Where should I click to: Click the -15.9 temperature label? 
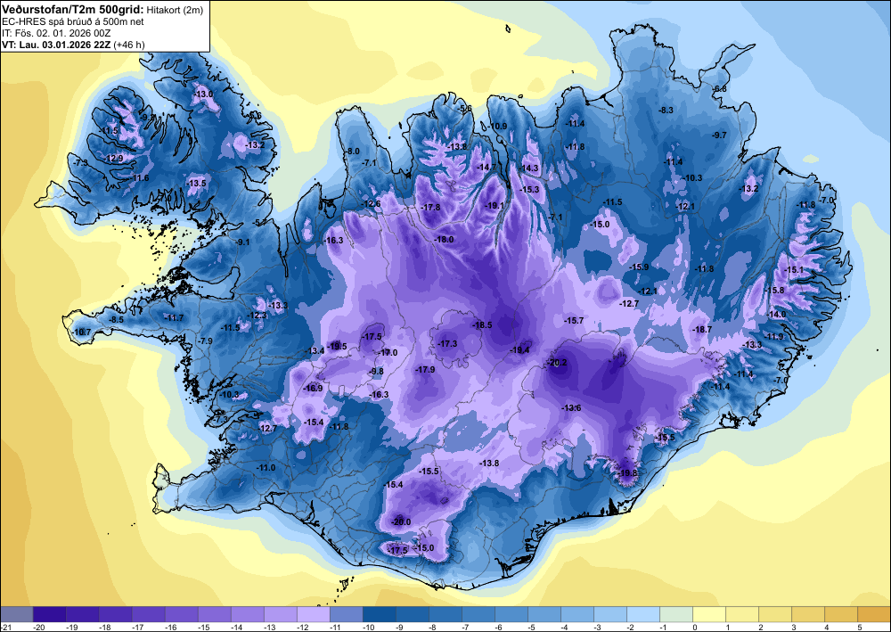(x=639, y=267)
